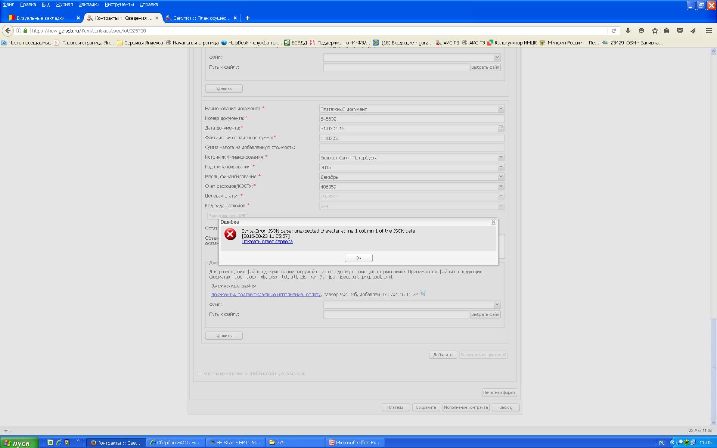Viewport: 717px width, 448px height.
Task: Switch to 'Закупки :: План' tab
Action: point(202,18)
